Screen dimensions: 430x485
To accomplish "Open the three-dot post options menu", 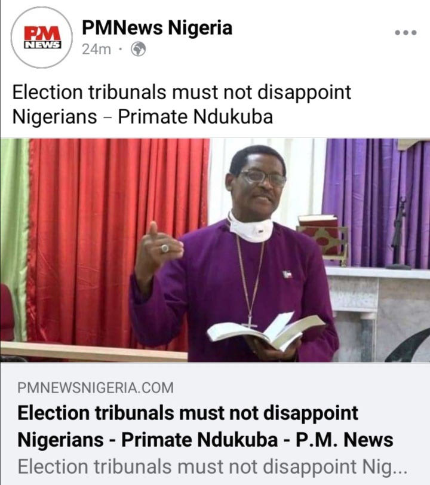I will tap(406, 32).
